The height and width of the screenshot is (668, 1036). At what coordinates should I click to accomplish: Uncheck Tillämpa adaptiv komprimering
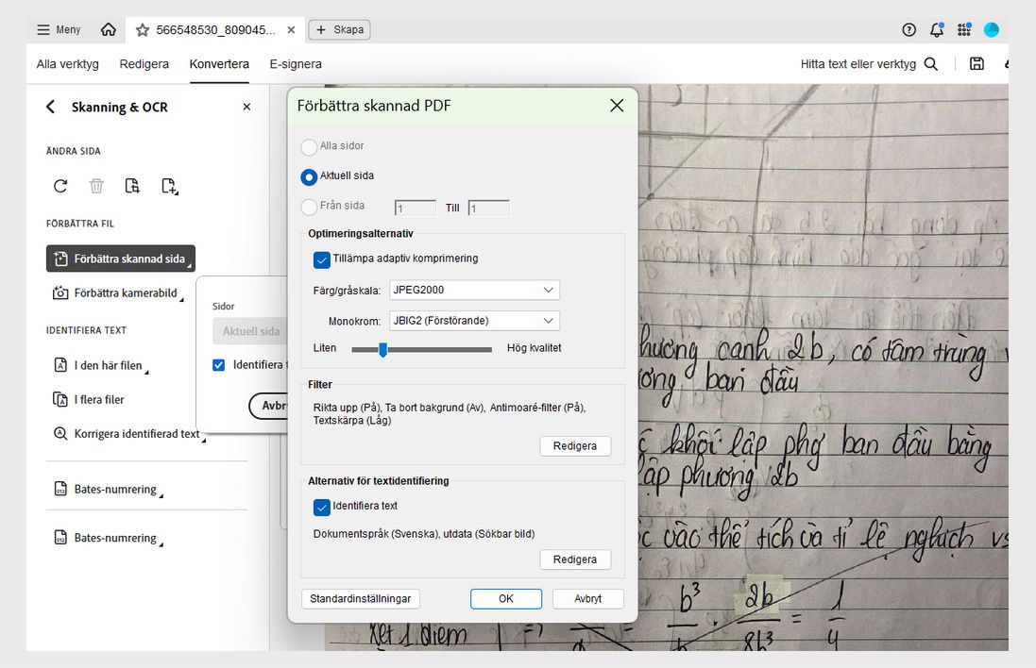point(321,259)
